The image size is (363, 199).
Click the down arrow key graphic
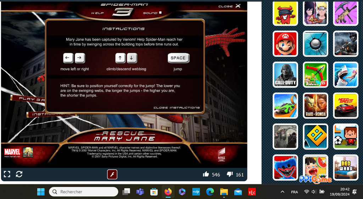[x=132, y=58]
